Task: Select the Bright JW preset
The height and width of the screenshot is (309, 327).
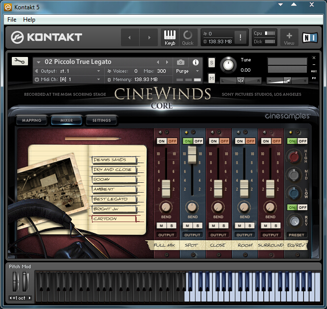Action: pos(114,209)
